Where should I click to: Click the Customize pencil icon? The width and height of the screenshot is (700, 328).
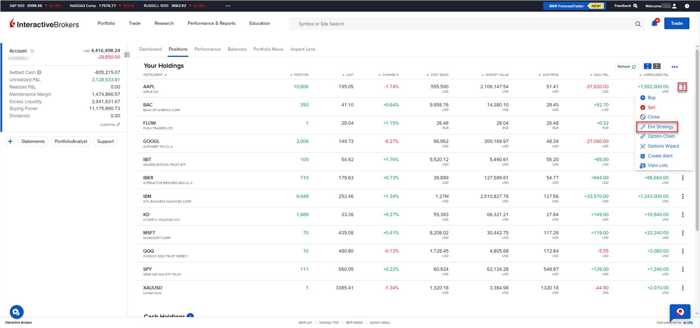point(118,125)
